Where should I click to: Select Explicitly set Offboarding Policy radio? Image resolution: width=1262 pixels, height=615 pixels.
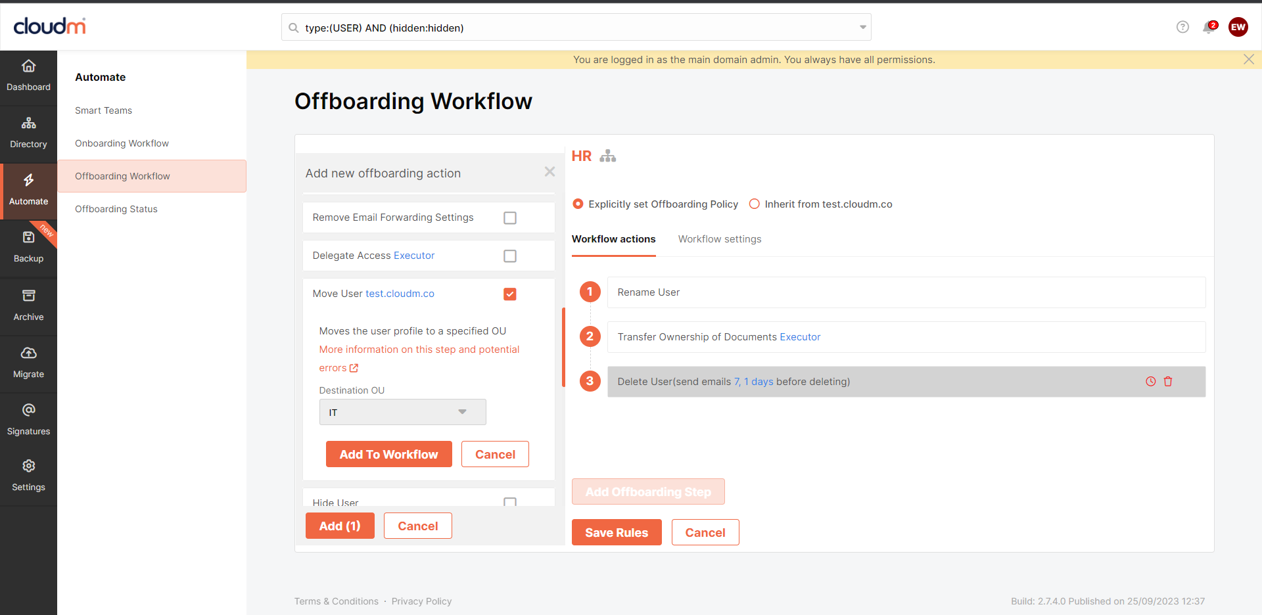pos(578,204)
